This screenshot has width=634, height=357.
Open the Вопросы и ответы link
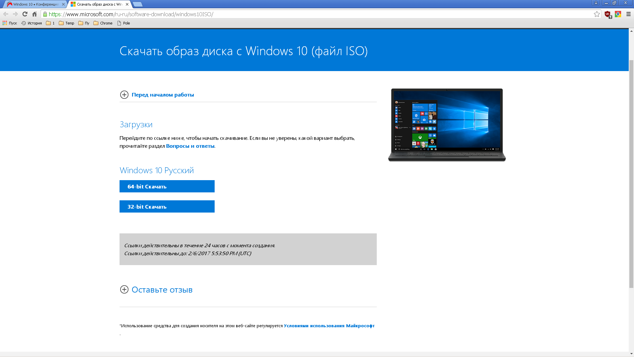point(190,146)
